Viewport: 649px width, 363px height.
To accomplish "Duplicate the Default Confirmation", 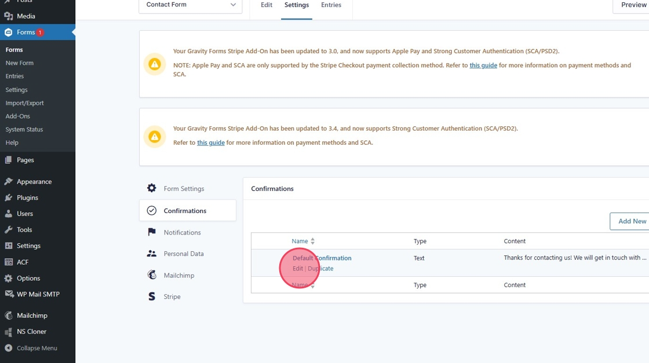I will pyautogui.click(x=320, y=269).
